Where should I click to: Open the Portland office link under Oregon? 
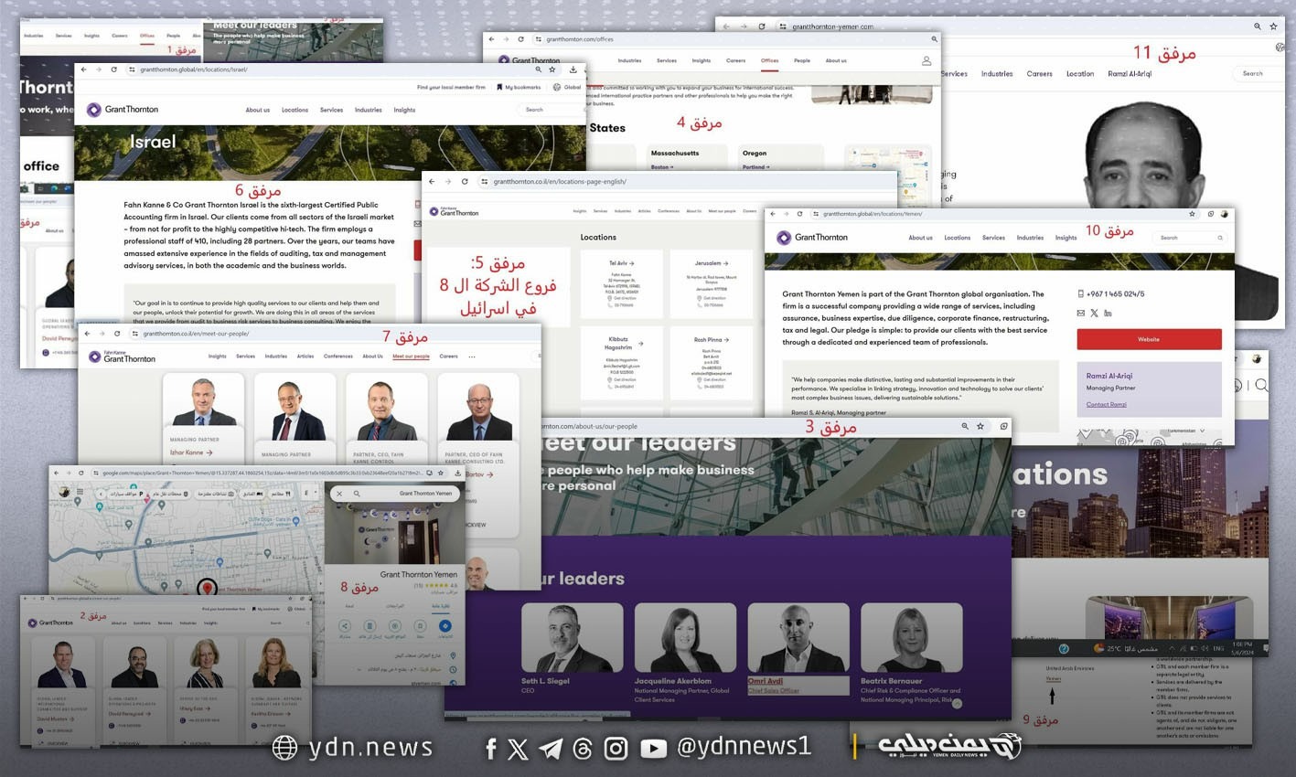(755, 167)
